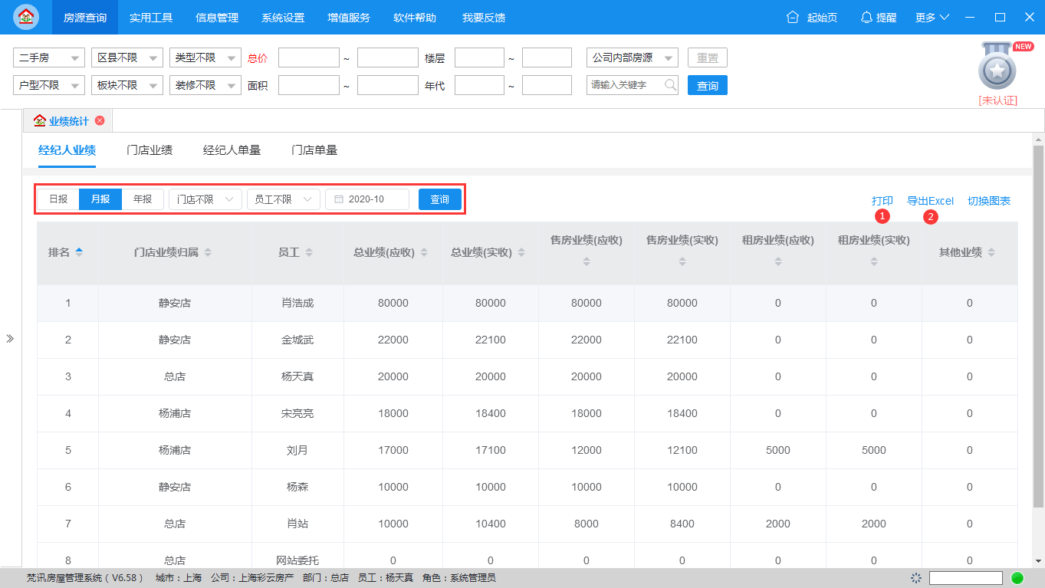This screenshot has height=588, width=1045.
Task: Click employee cell 金城武
Action: pyautogui.click(x=297, y=340)
